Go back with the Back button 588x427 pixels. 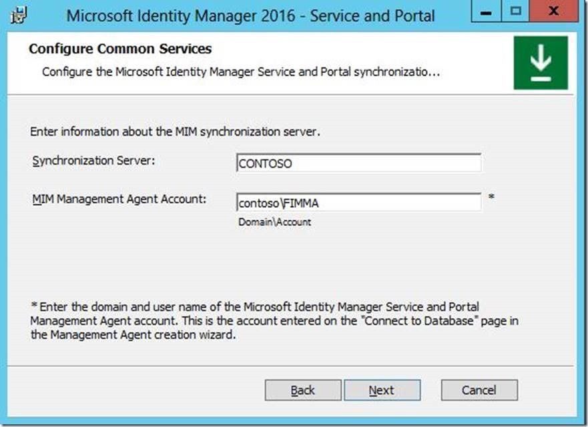pyautogui.click(x=302, y=390)
